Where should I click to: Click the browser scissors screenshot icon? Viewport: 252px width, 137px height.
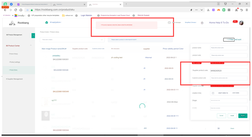(x=208, y=10)
